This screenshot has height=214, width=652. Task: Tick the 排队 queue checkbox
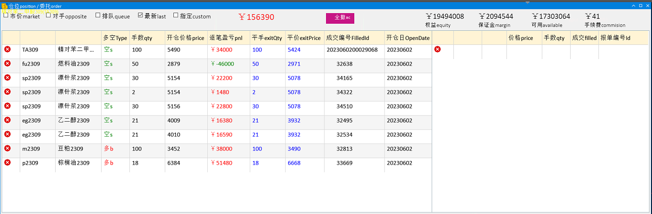98,15
